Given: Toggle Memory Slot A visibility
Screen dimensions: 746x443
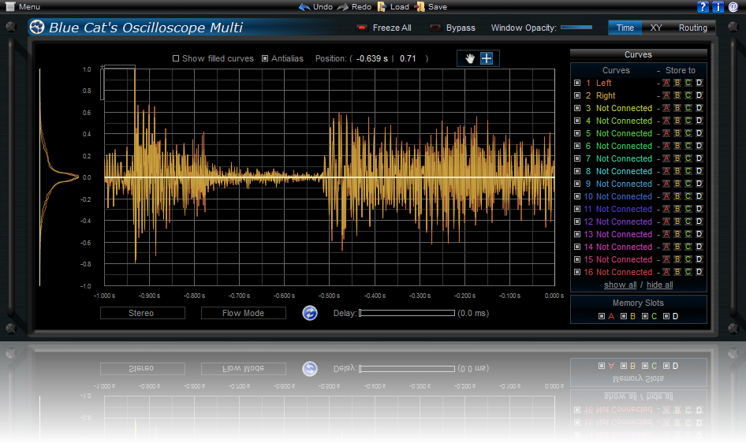Looking at the screenshot, I should tap(602, 316).
